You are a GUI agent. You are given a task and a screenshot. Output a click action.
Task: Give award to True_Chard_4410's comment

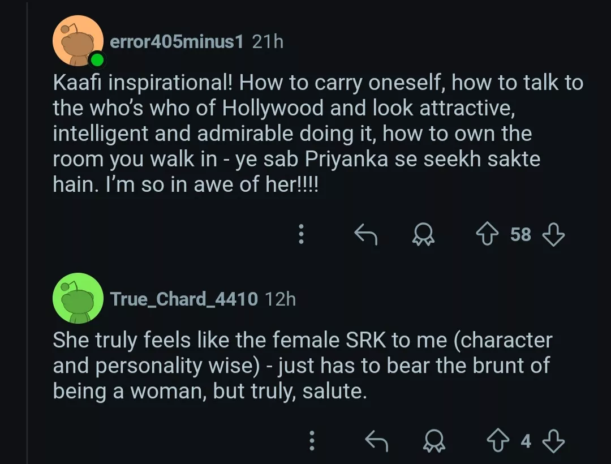pos(433,441)
